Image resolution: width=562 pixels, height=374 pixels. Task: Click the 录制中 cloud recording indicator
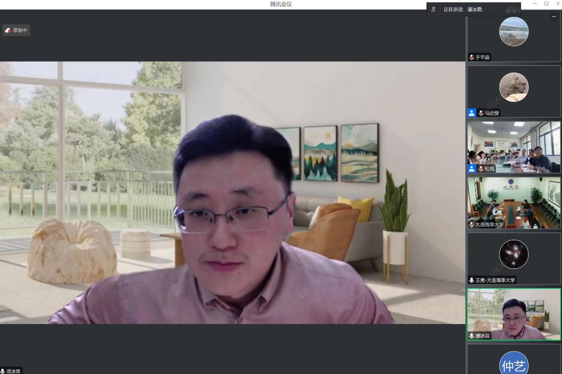tap(16, 30)
